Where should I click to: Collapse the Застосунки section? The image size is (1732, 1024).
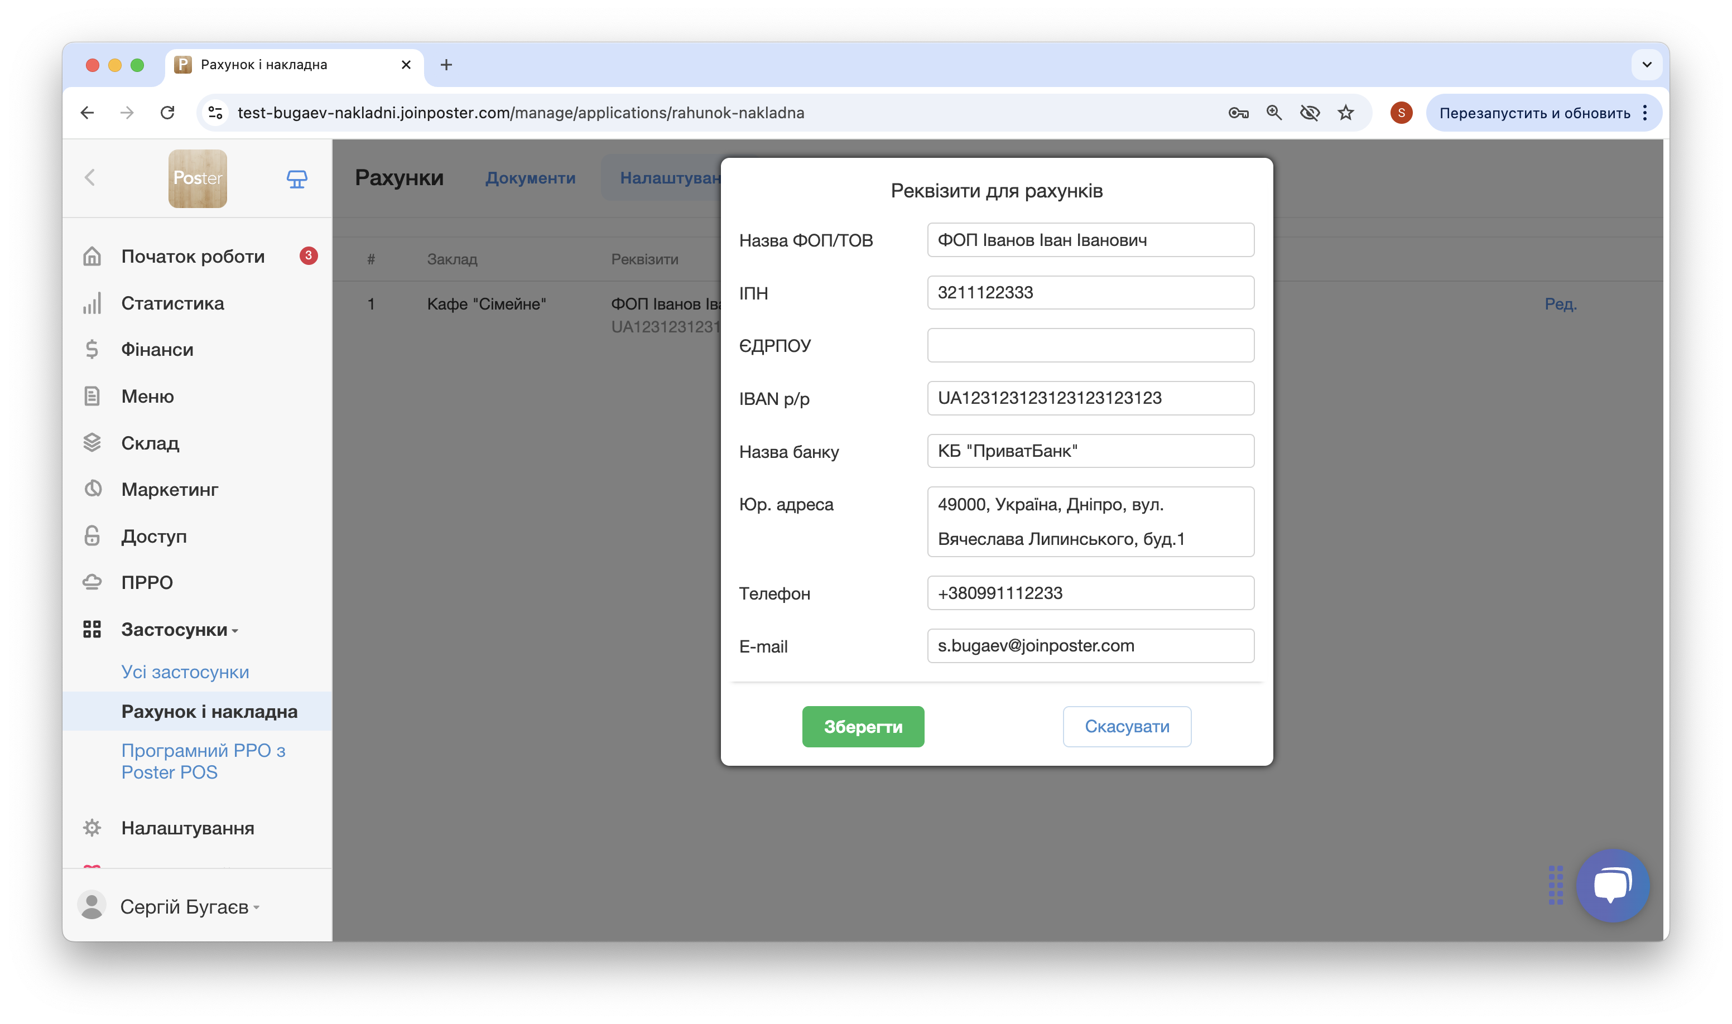point(180,629)
